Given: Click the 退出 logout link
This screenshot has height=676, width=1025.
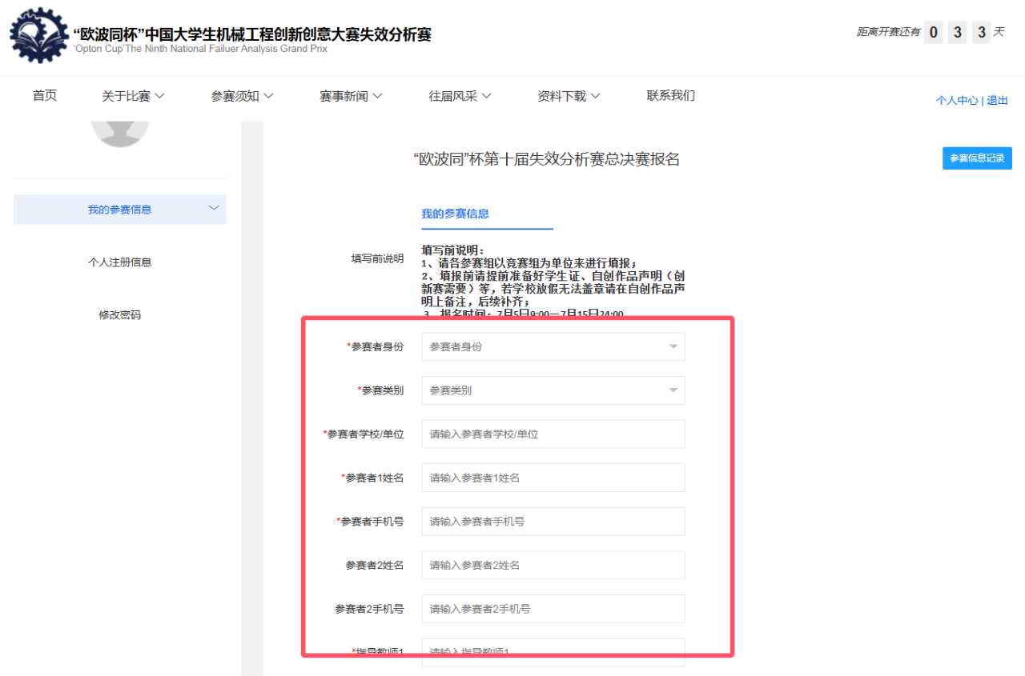Looking at the screenshot, I should pos(997,101).
